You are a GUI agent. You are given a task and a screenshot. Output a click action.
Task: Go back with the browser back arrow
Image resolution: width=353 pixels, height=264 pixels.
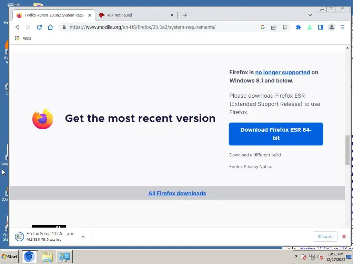tap(17, 27)
